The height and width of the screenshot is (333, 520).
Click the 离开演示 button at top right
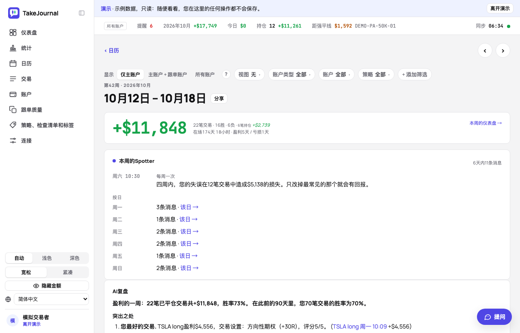tap(500, 9)
